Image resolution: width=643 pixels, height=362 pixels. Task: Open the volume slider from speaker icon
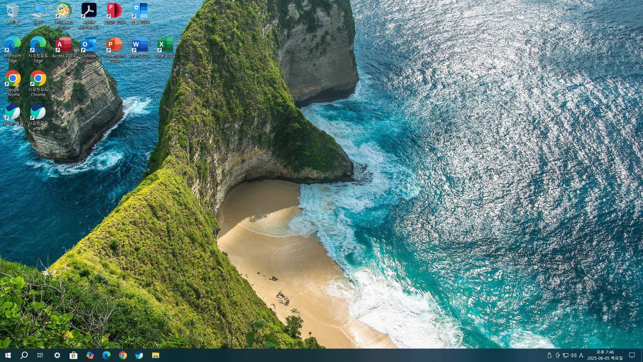tap(573, 355)
